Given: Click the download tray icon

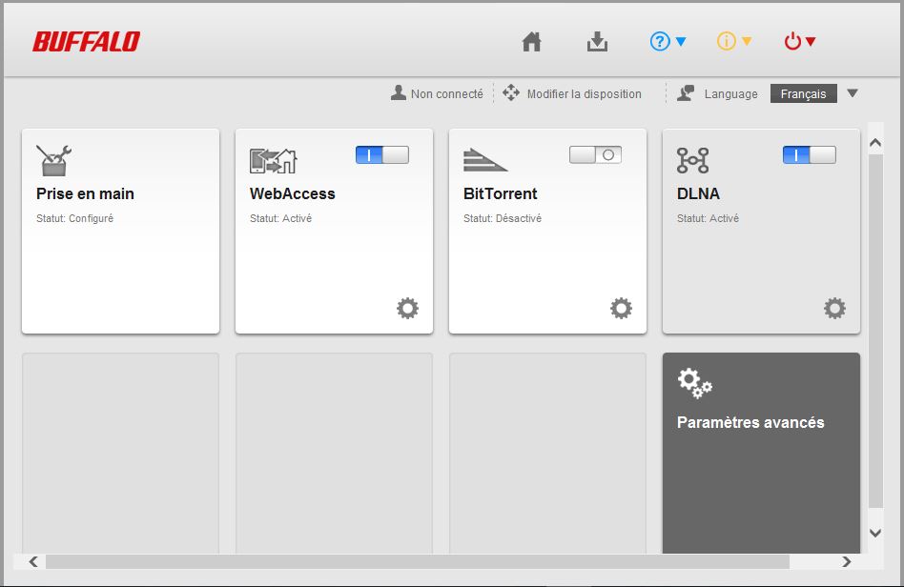Looking at the screenshot, I should click(x=597, y=42).
